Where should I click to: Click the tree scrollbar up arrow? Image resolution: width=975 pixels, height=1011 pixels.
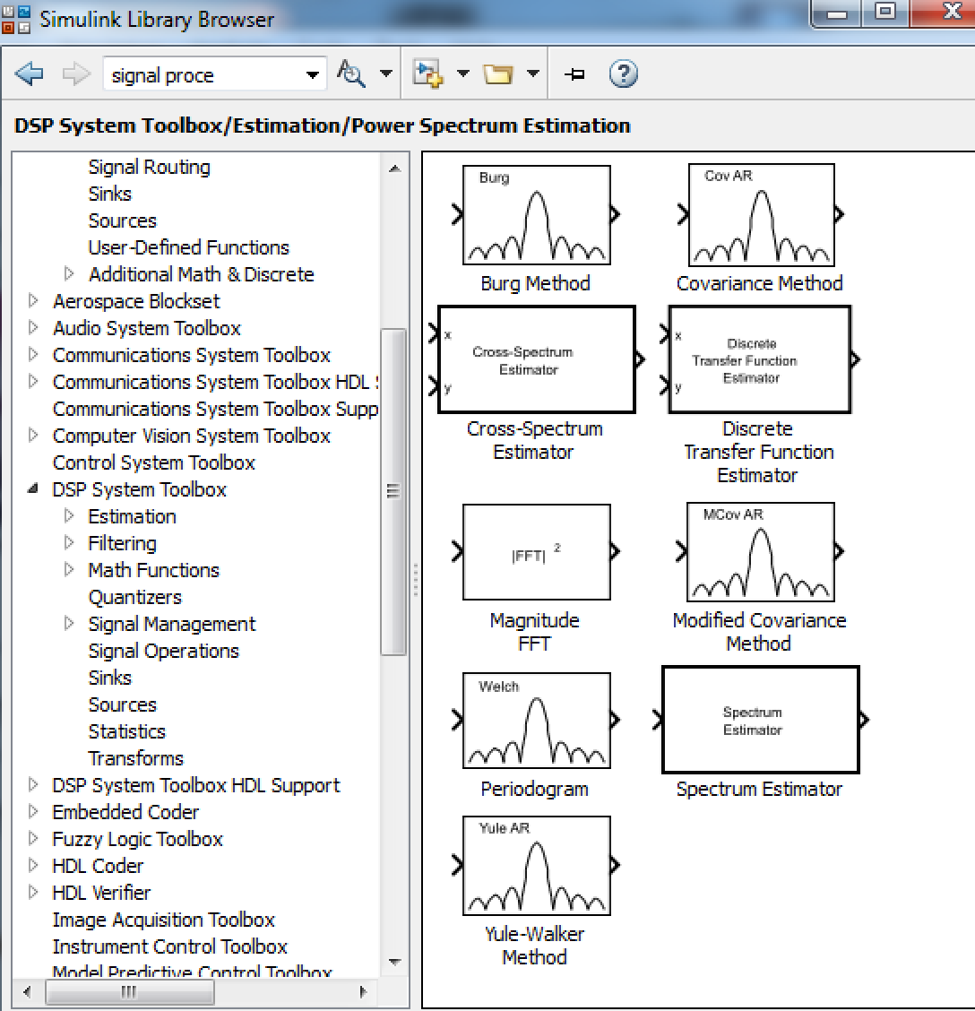point(394,168)
